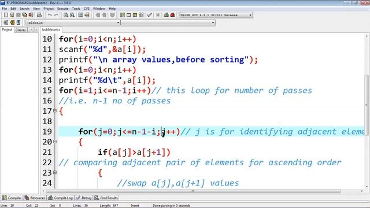Click the Toggle bookmarks icon

(12, 23)
